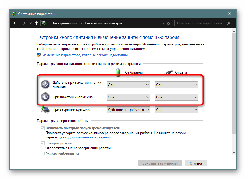Open the recent locations chevron
The width and height of the screenshot is (246, 179).
(x=30, y=23)
